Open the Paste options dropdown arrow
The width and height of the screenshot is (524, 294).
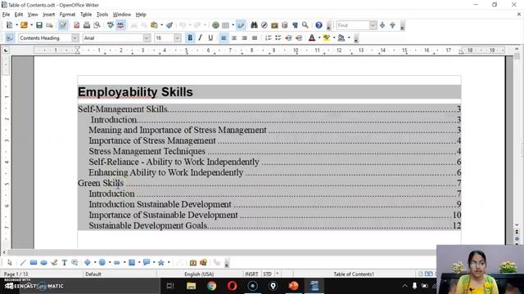pos(161,25)
